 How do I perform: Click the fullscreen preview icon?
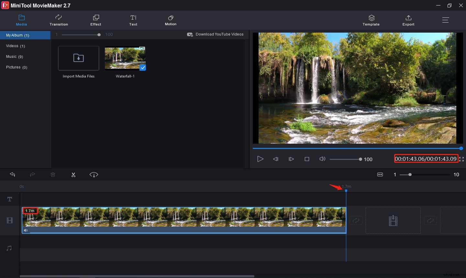coord(462,159)
